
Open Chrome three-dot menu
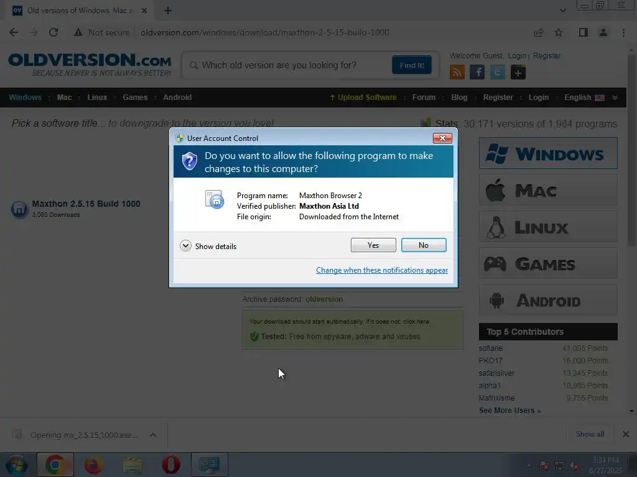(x=623, y=32)
